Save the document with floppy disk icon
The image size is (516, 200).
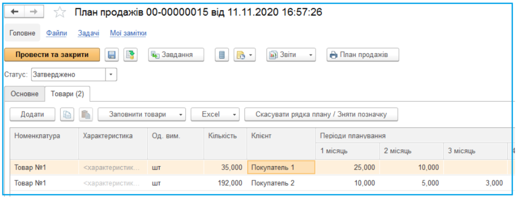click(112, 55)
